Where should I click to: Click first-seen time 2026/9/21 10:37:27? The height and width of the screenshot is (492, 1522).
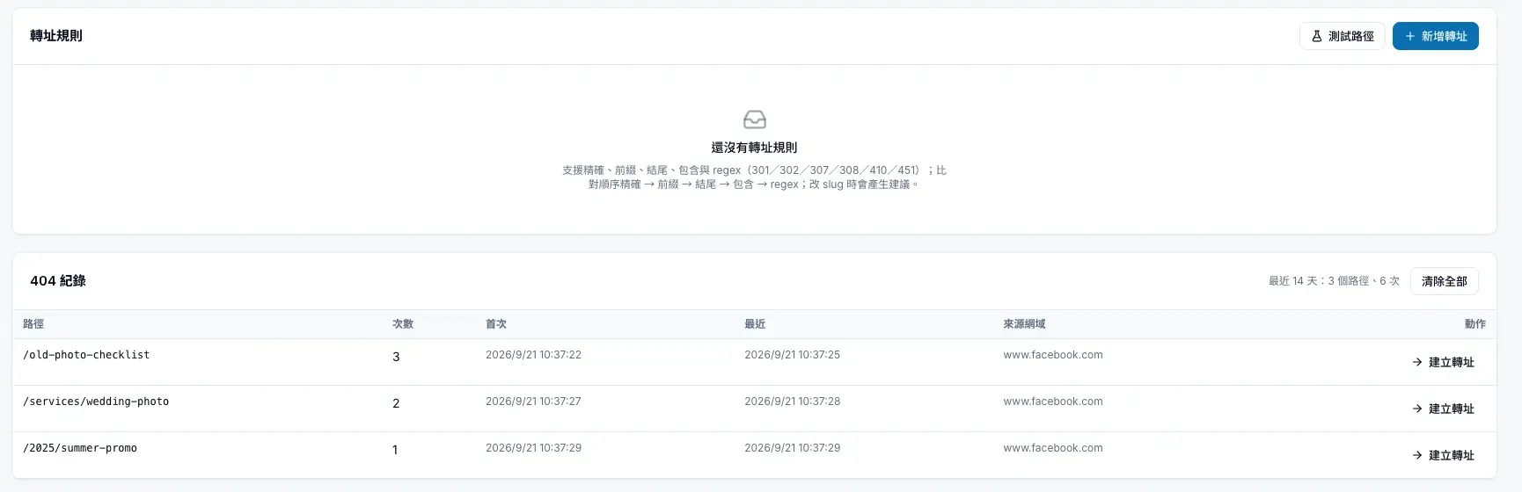coord(533,402)
